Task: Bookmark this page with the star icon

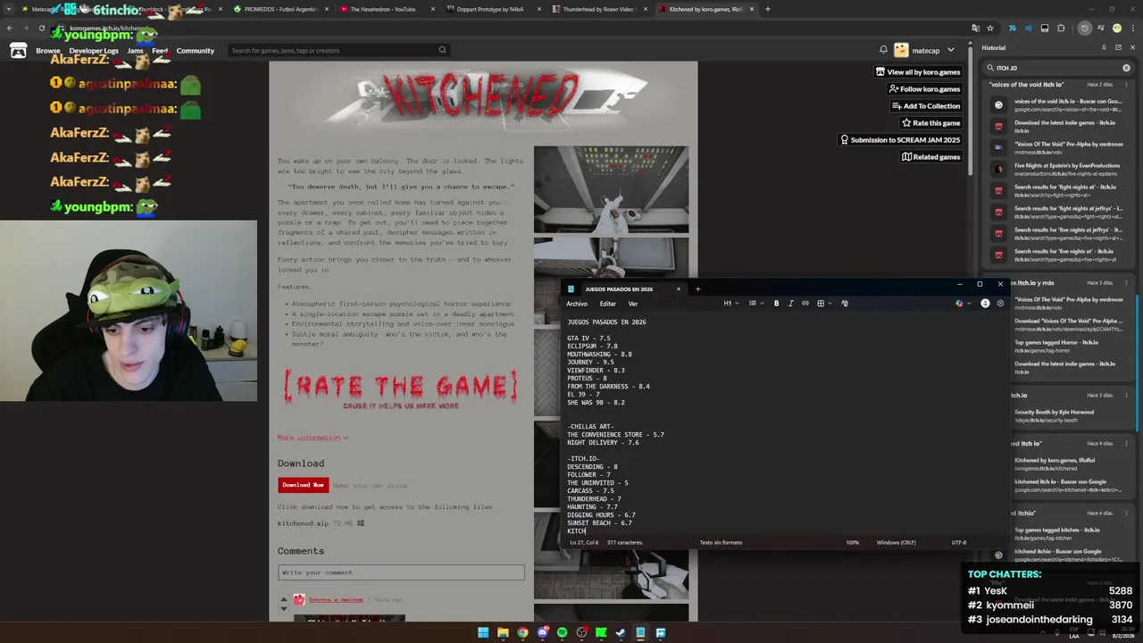Action: (990, 28)
